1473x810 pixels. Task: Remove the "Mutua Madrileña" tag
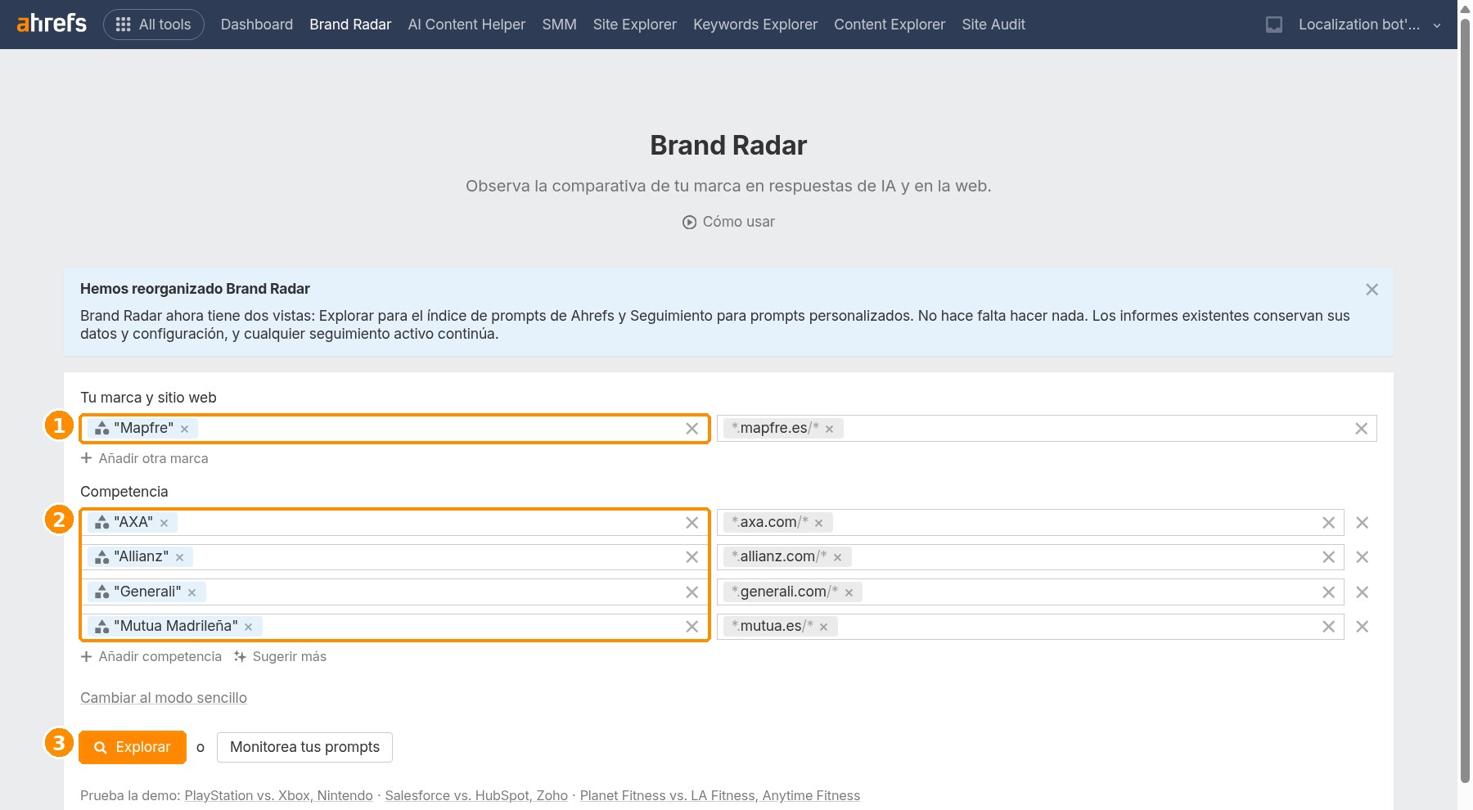click(249, 627)
